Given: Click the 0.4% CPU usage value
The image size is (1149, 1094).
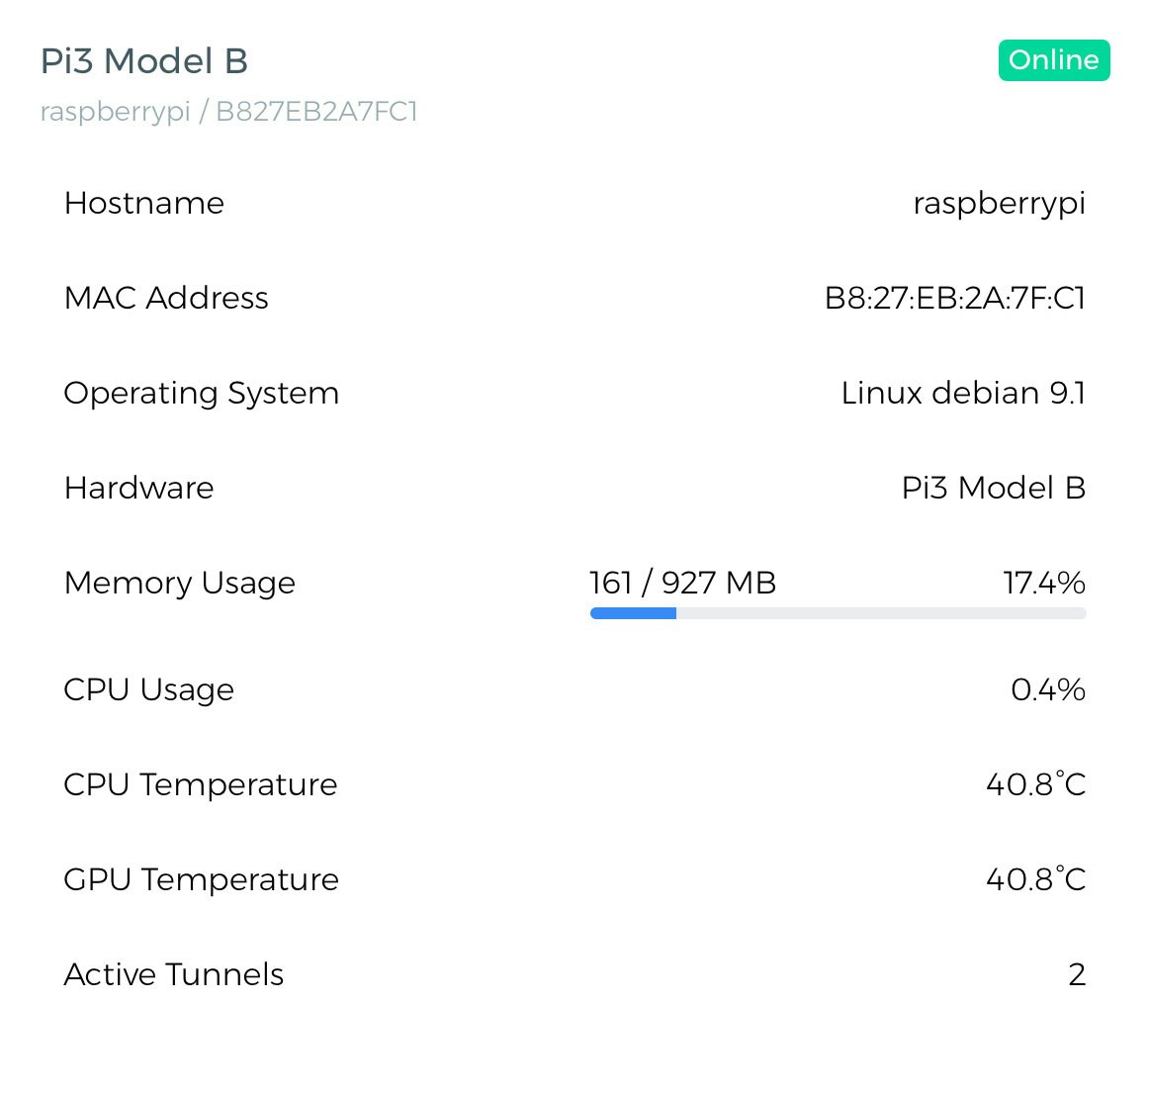Looking at the screenshot, I should 1047,689.
